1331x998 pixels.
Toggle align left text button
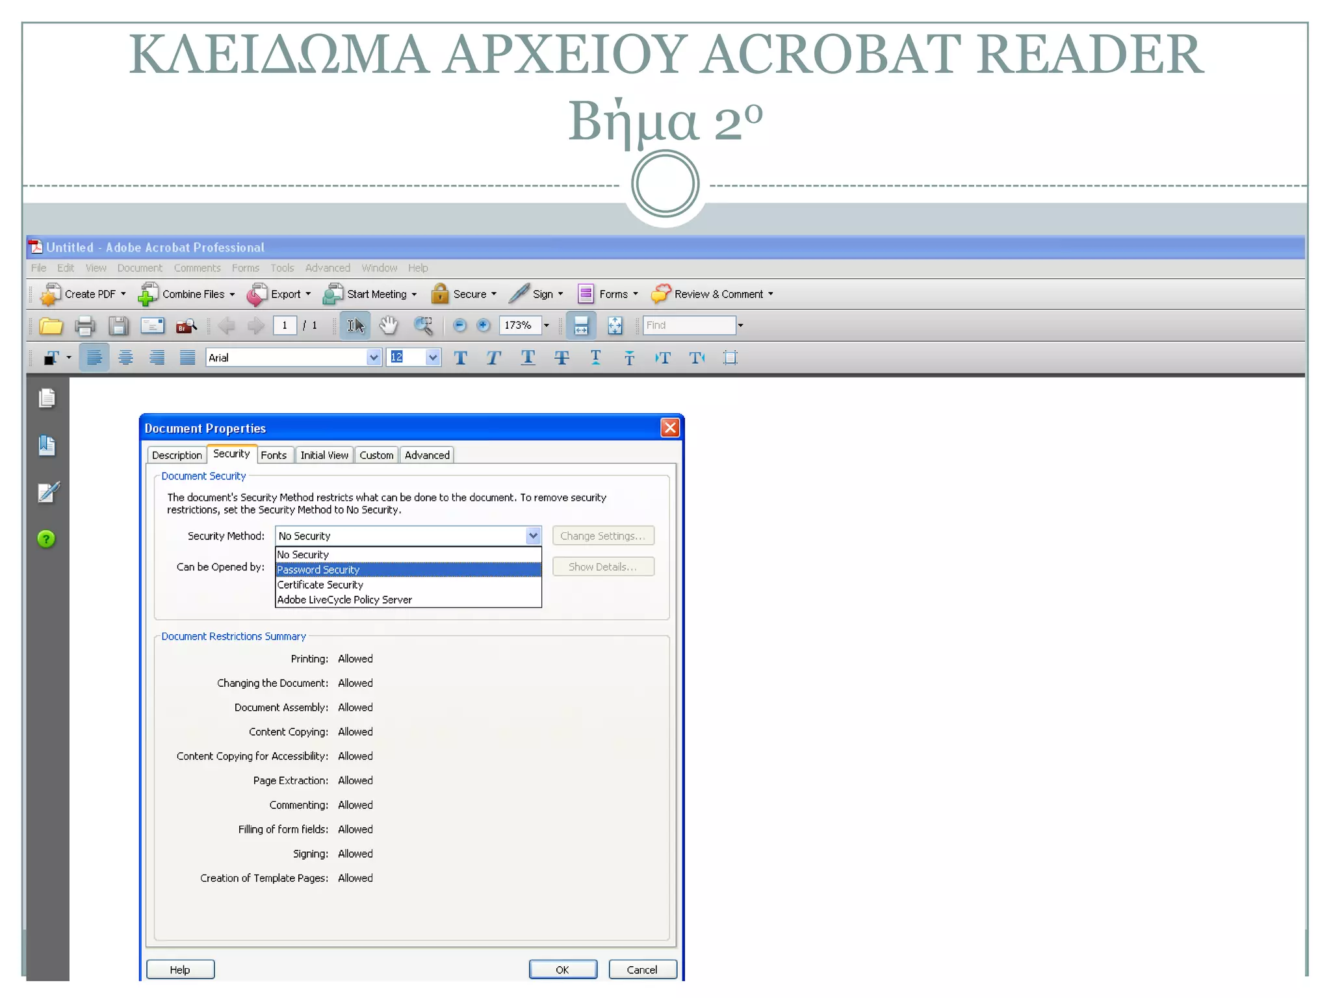(x=94, y=358)
